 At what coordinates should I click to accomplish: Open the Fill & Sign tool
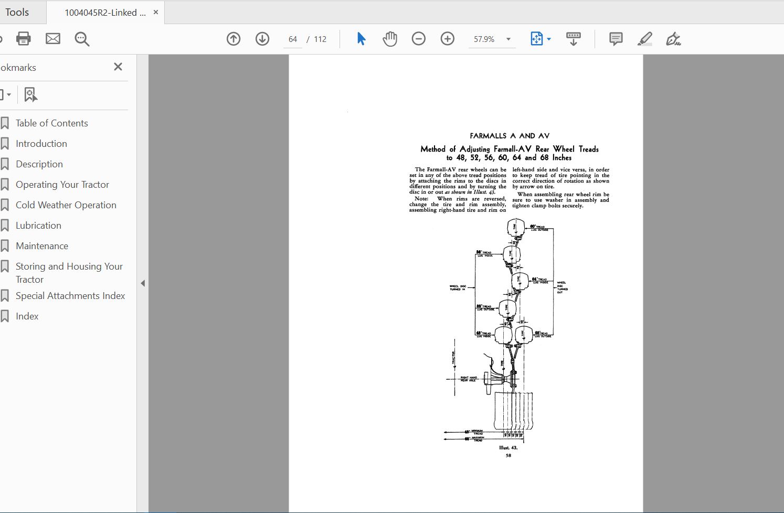click(674, 38)
